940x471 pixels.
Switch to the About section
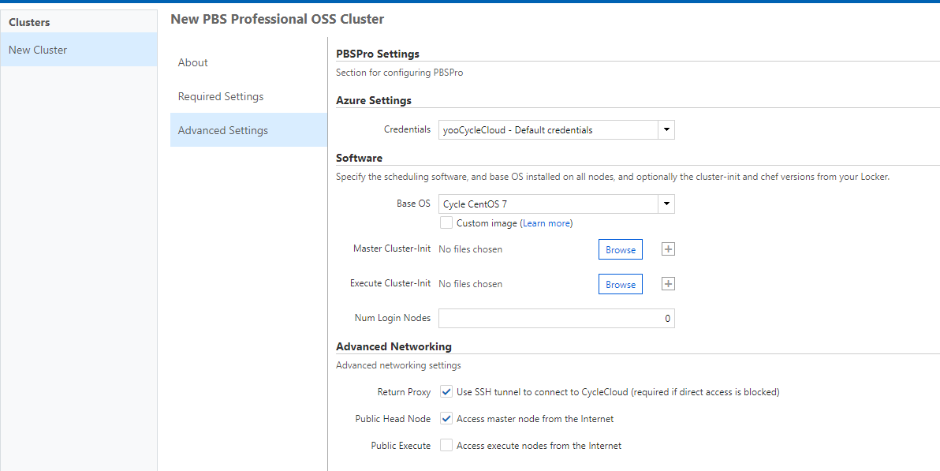click(192, 62)
